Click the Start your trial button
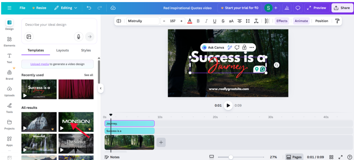This screenshot has width=354, height=160. 240,8
